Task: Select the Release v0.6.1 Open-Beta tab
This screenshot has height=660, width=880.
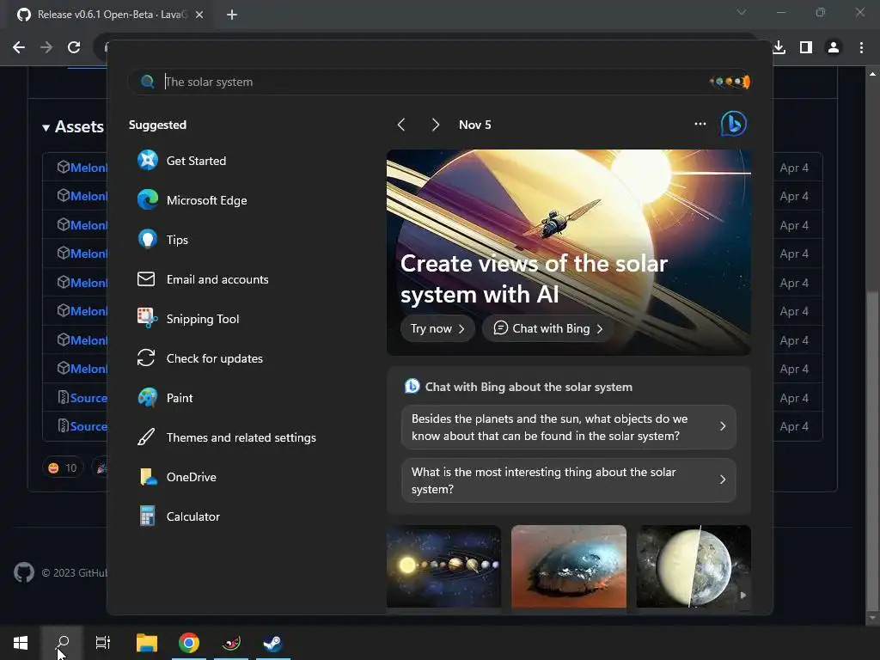Action: click(111, 15)
